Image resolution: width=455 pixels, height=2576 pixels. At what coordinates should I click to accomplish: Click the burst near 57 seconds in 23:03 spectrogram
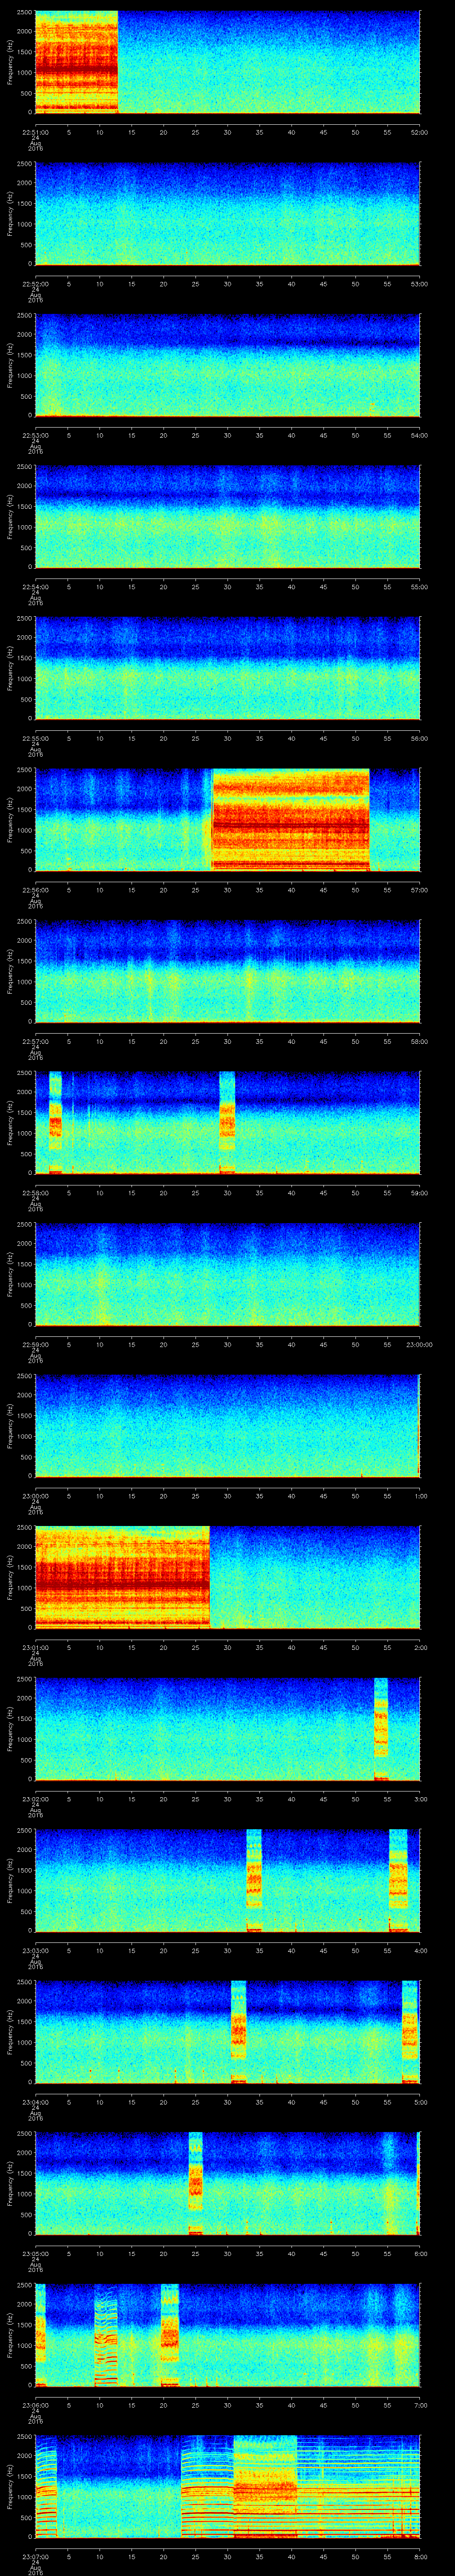pos(398,1879)
